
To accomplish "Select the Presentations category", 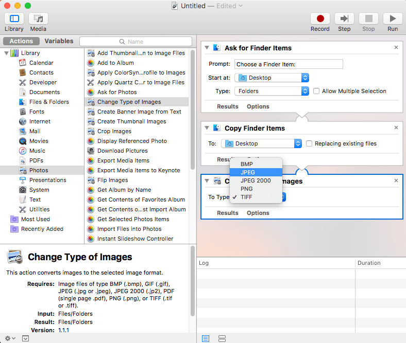I will [47, 180].
